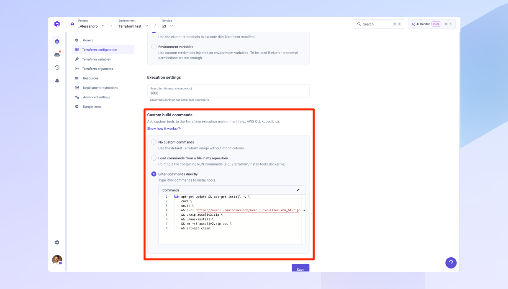Click the pencil edit icon for Commands
The image size is (508, 289).
tap(298, 190)
